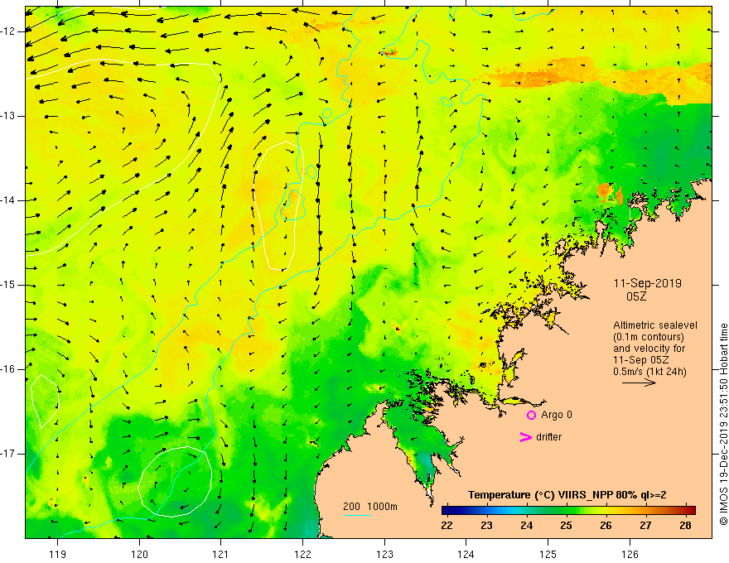
Task: Click the '(0.1m contours)' caption line
Action: 649,337
